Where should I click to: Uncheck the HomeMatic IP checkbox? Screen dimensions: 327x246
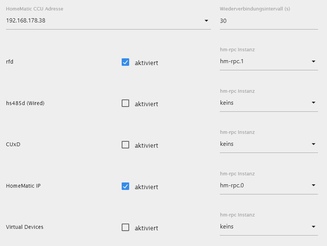point(125,186)
